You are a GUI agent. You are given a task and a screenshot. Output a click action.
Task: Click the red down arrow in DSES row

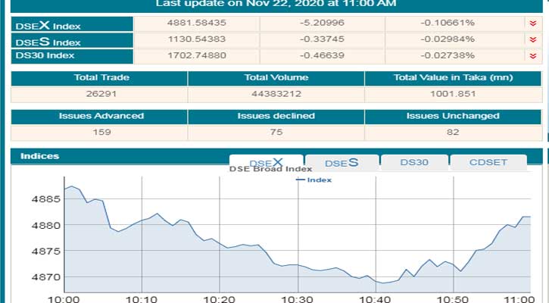[534, 39]
